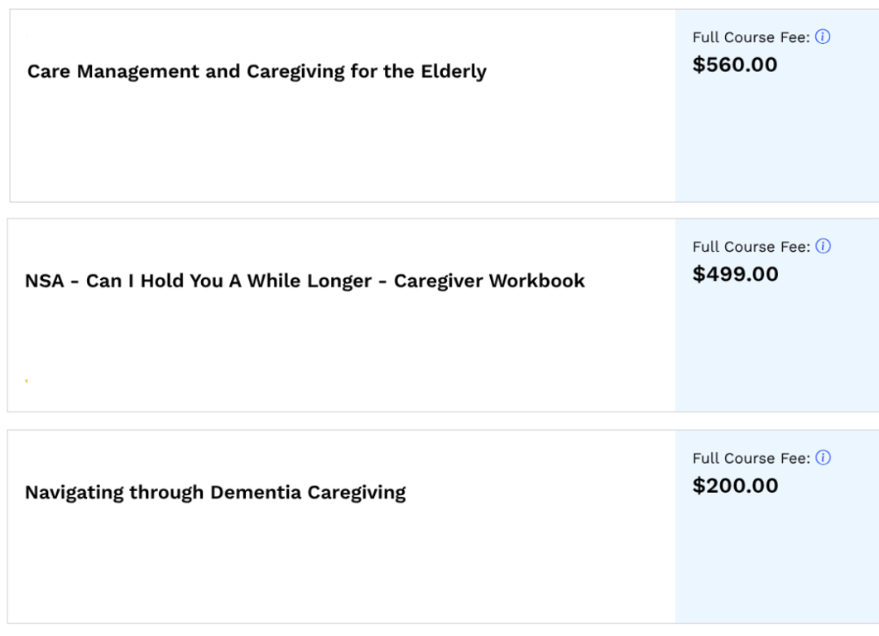The height and width of the screenshot is (636, 879).
Task: Click blue panel area beneath $560.00
Action: coord(776,141)
